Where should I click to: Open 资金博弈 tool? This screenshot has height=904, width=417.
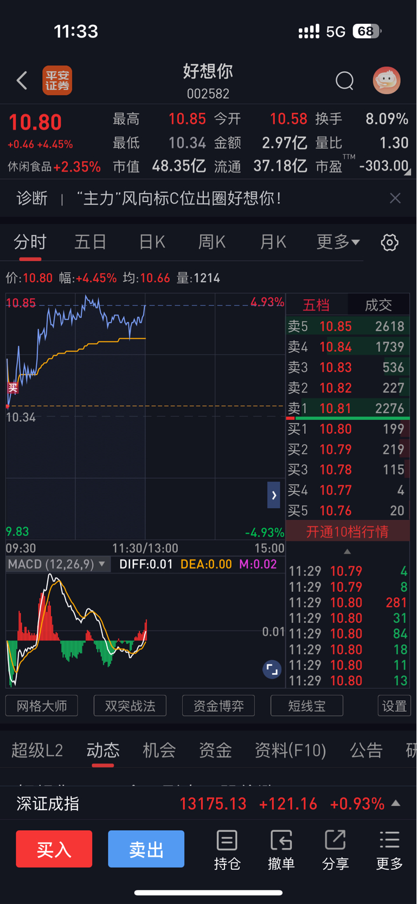pos(219,706)
